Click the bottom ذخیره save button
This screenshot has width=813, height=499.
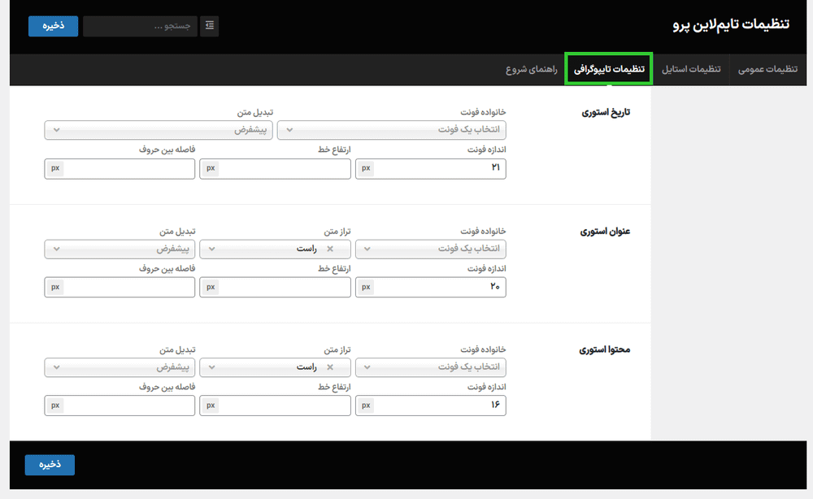50,464
